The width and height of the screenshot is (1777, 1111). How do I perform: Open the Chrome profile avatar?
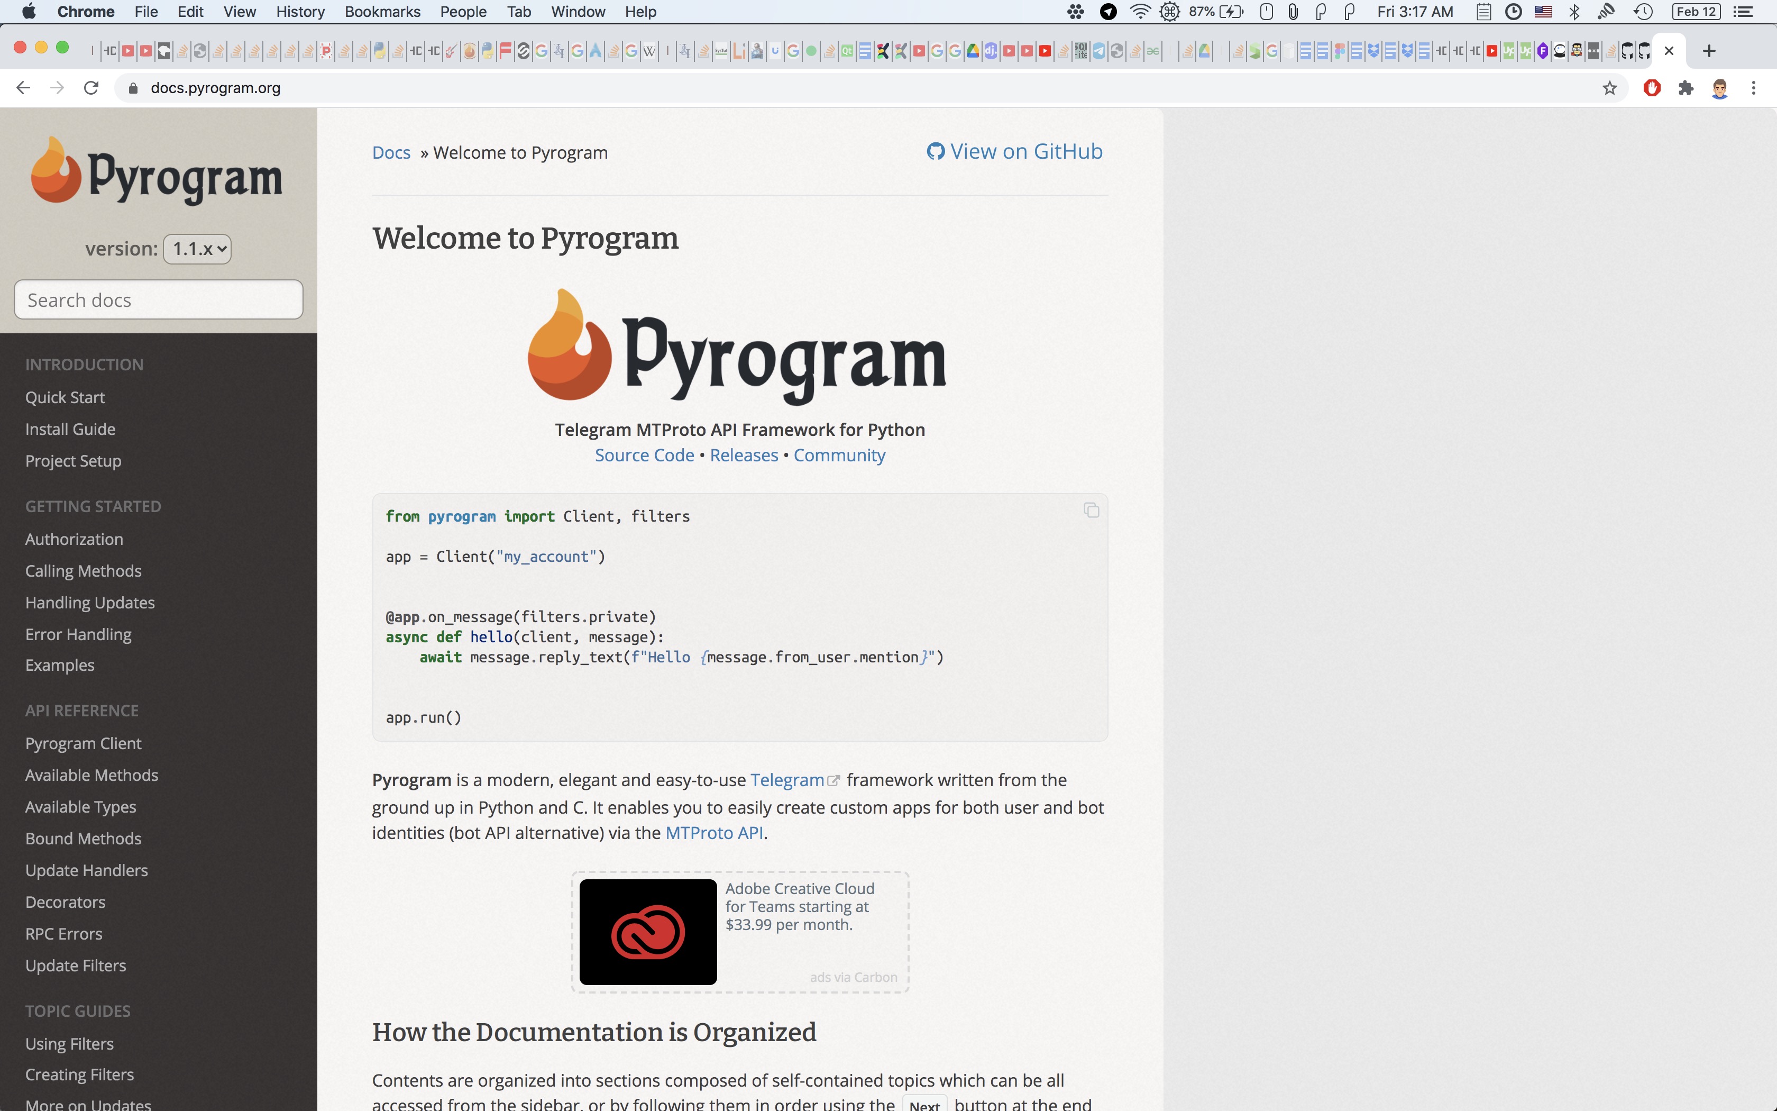[1720, 88]
